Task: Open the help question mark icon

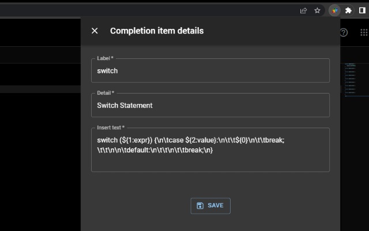Action: (344, 32)
